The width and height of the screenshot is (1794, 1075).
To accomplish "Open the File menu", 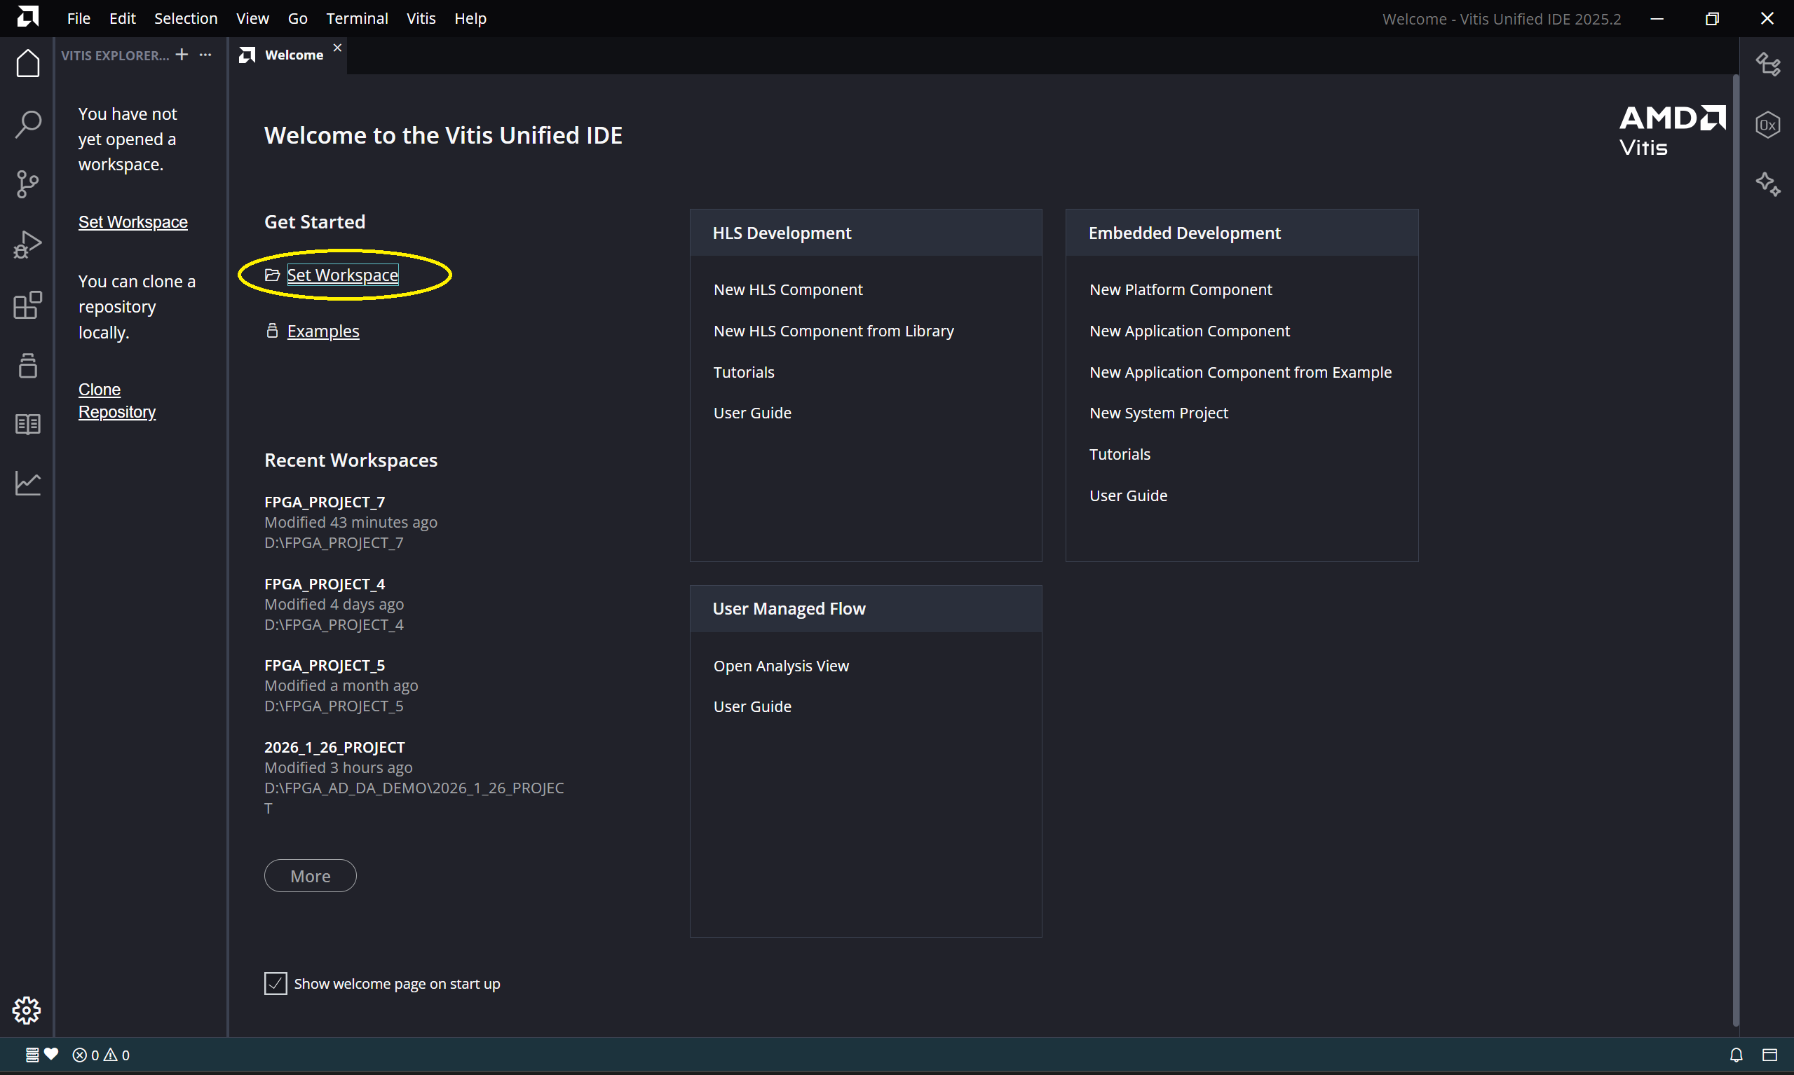I will [79, 18].
